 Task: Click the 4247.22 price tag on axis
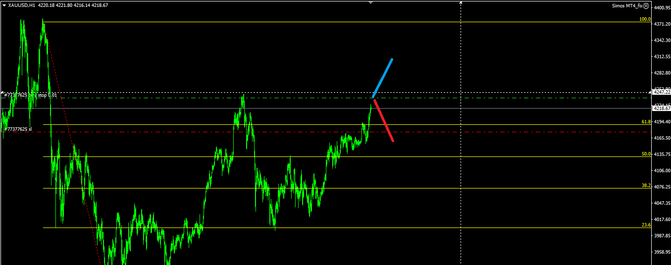point(661,92)
